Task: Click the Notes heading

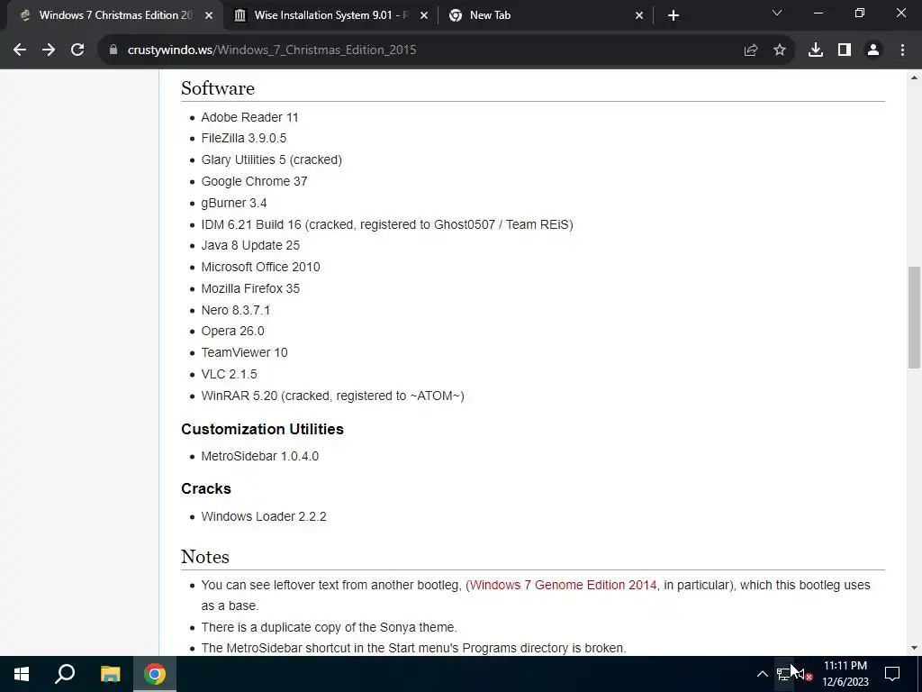Action: point(204,557)
